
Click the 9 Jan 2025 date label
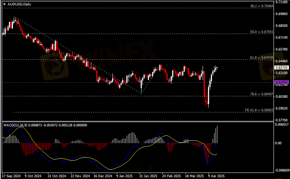[125, 176]
